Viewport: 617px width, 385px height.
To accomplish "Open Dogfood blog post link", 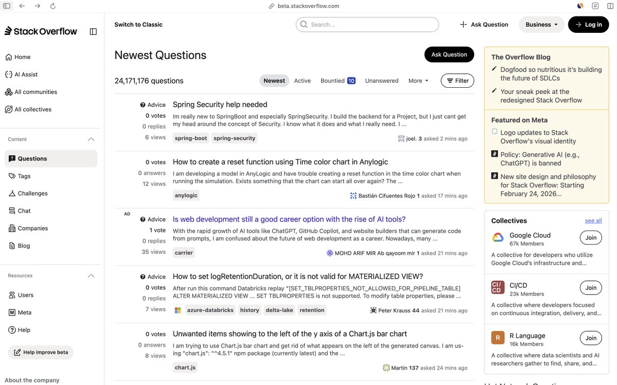I will pyautogui.click(x=551, y=74).
